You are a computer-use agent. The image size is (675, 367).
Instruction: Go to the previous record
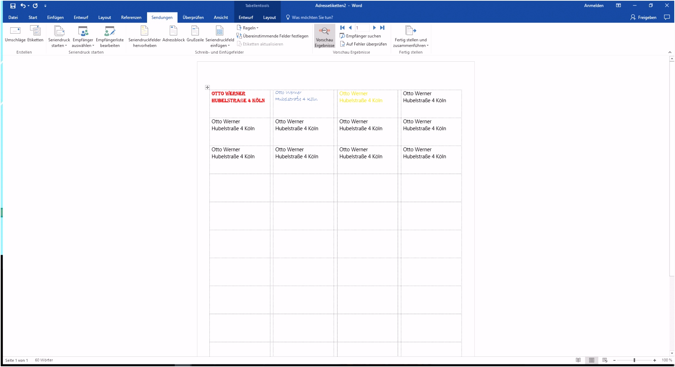[350, 28]
